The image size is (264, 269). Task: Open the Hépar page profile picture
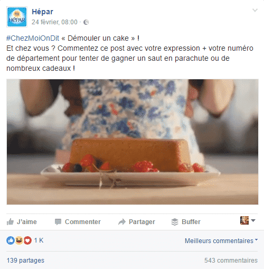[17, 17]
